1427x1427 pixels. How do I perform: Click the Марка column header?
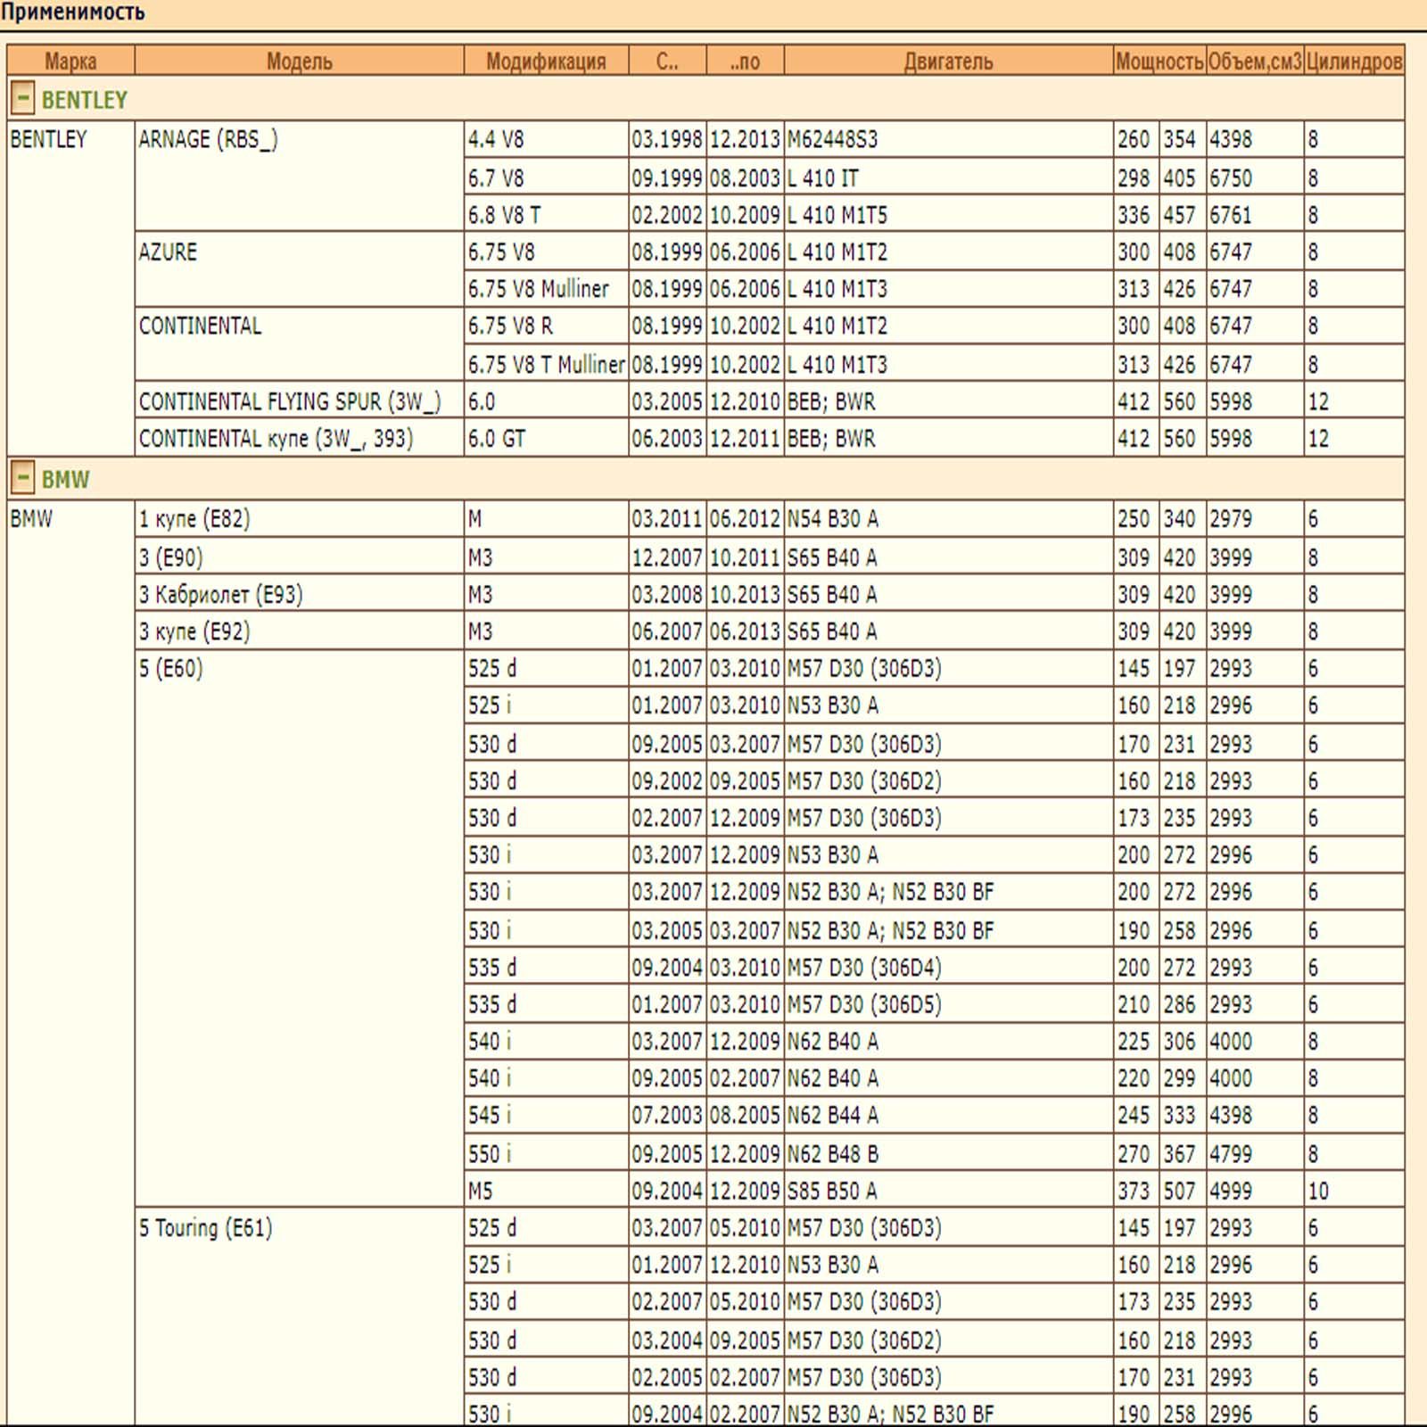click(x=70, y=61)
